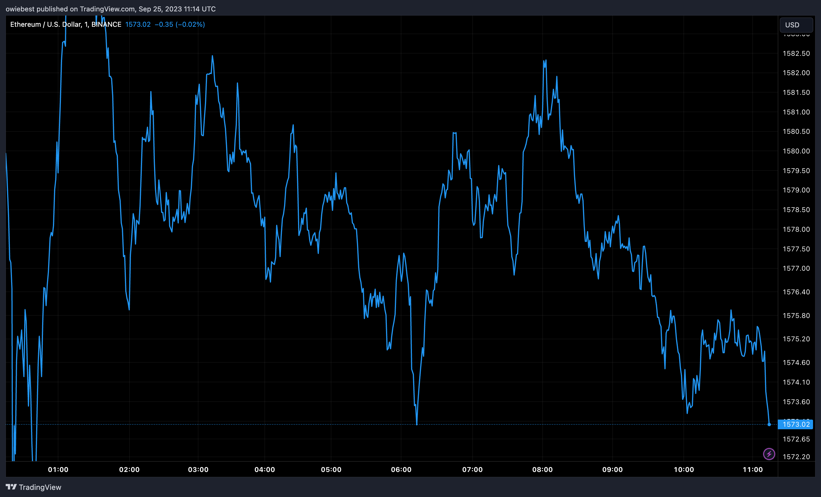821x497 pixels.
Task: Click the 1579.00 price axis label
Action: 796,190
